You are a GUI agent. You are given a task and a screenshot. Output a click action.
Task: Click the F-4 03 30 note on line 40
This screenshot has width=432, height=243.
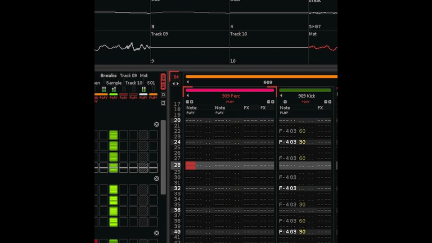point(292,232)
